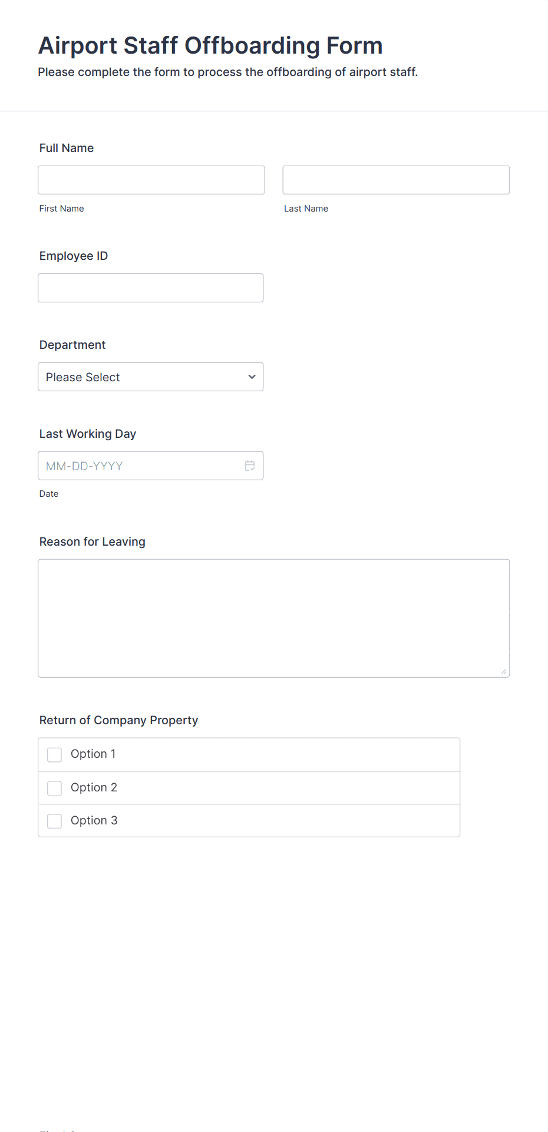Click the Date sublabel under date field

(49, 494)
